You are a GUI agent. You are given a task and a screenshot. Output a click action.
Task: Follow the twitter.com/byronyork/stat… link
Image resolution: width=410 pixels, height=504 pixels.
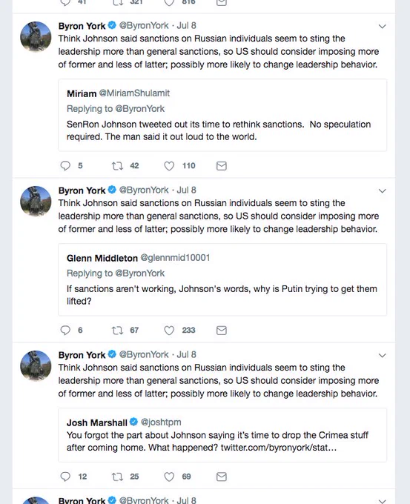pos(279,448)
